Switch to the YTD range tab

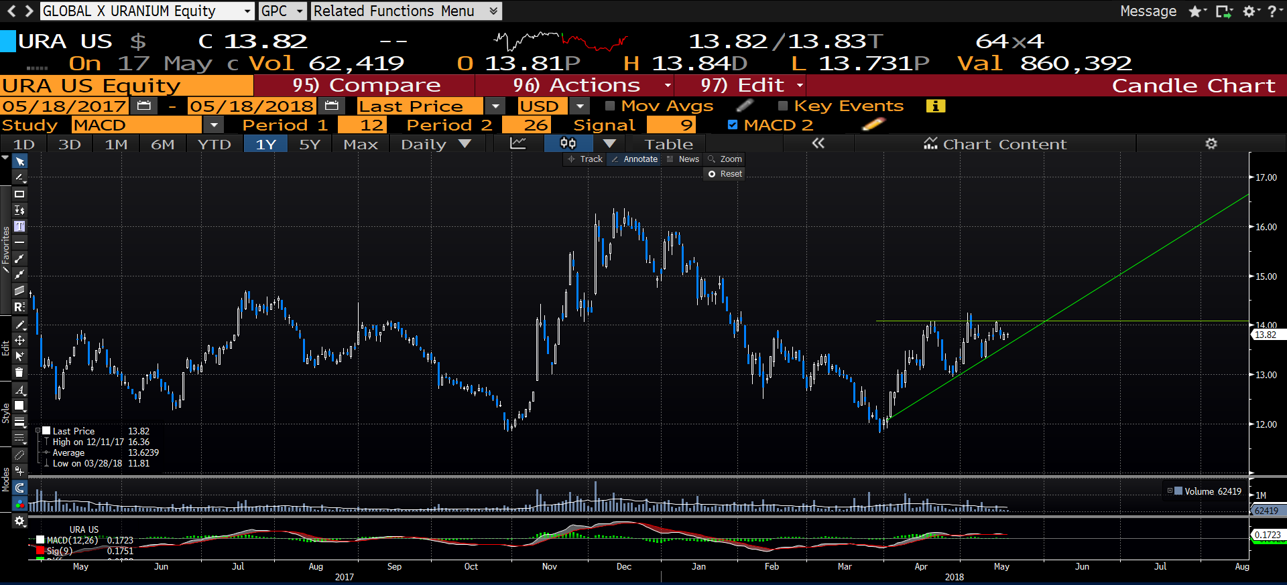pos(214,144)
